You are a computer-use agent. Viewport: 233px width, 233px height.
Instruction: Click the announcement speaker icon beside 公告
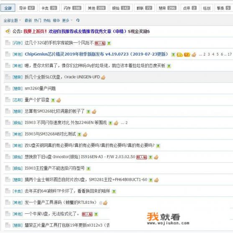tap(8, 31)
